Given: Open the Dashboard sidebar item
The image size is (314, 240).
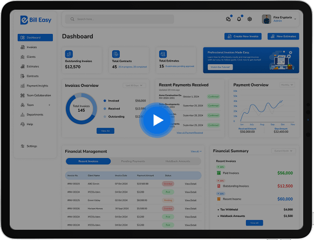Looking at the screenshot, I should point(35,37).
